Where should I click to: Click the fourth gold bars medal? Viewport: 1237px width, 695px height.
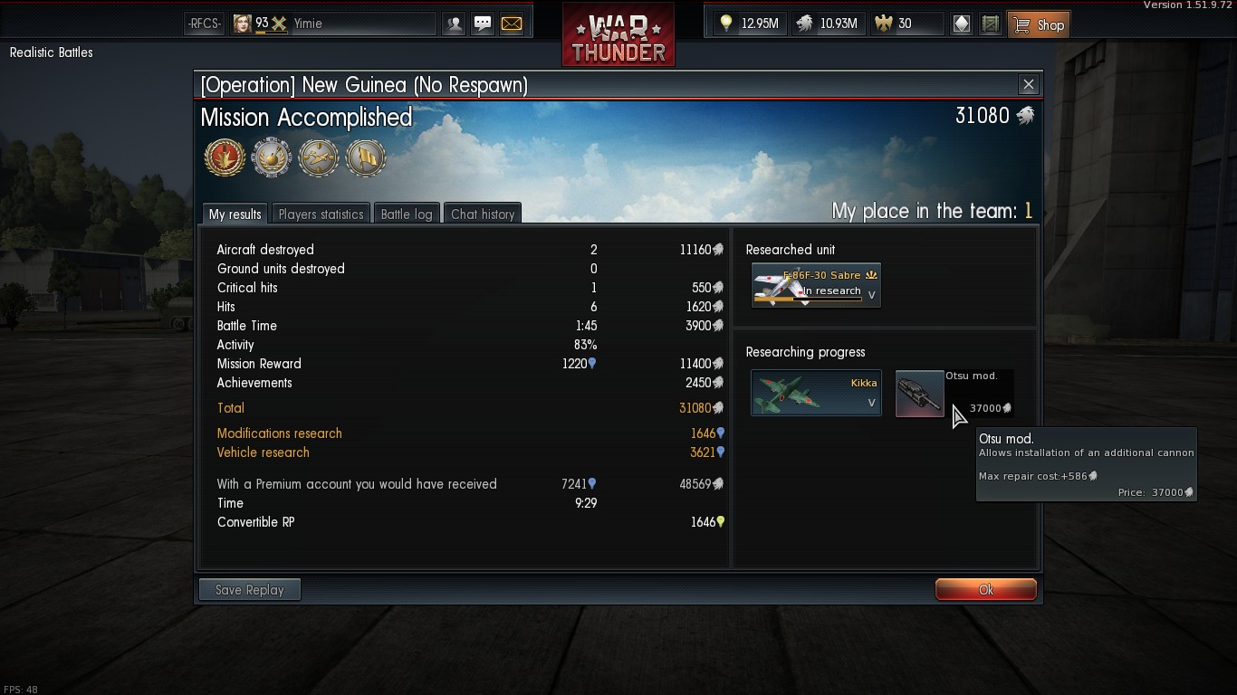[x=366, y=157]
